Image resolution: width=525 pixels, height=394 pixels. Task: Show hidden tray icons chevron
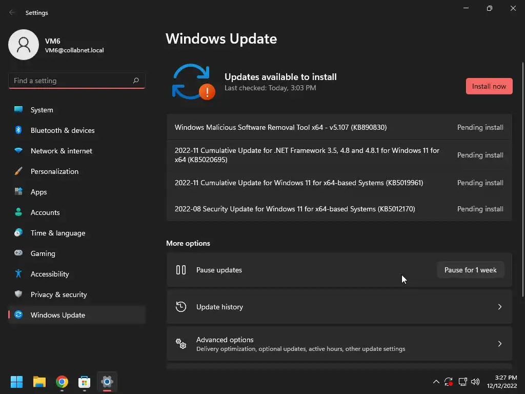coord(436,382)
